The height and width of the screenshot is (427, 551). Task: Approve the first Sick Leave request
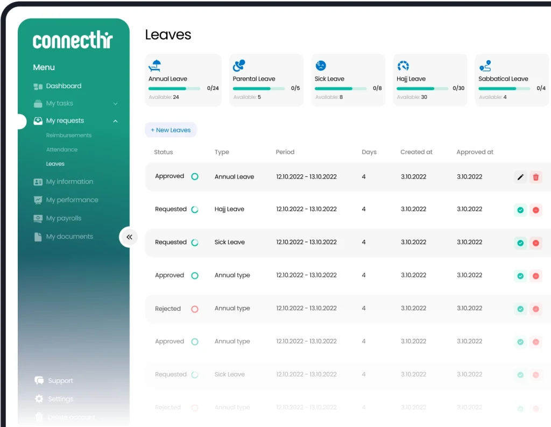point(520,243)
